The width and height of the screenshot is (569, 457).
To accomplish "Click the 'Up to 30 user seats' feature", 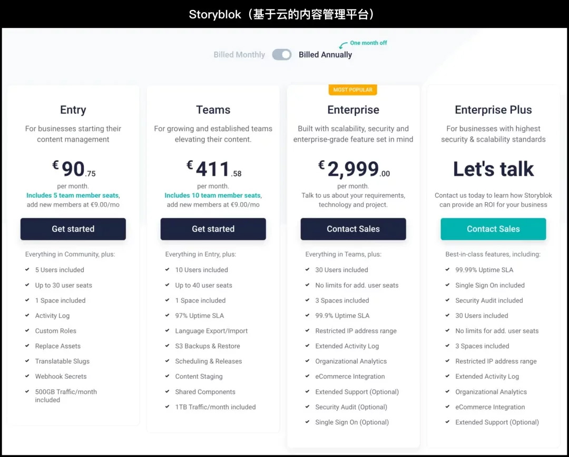I will point(64,285).
